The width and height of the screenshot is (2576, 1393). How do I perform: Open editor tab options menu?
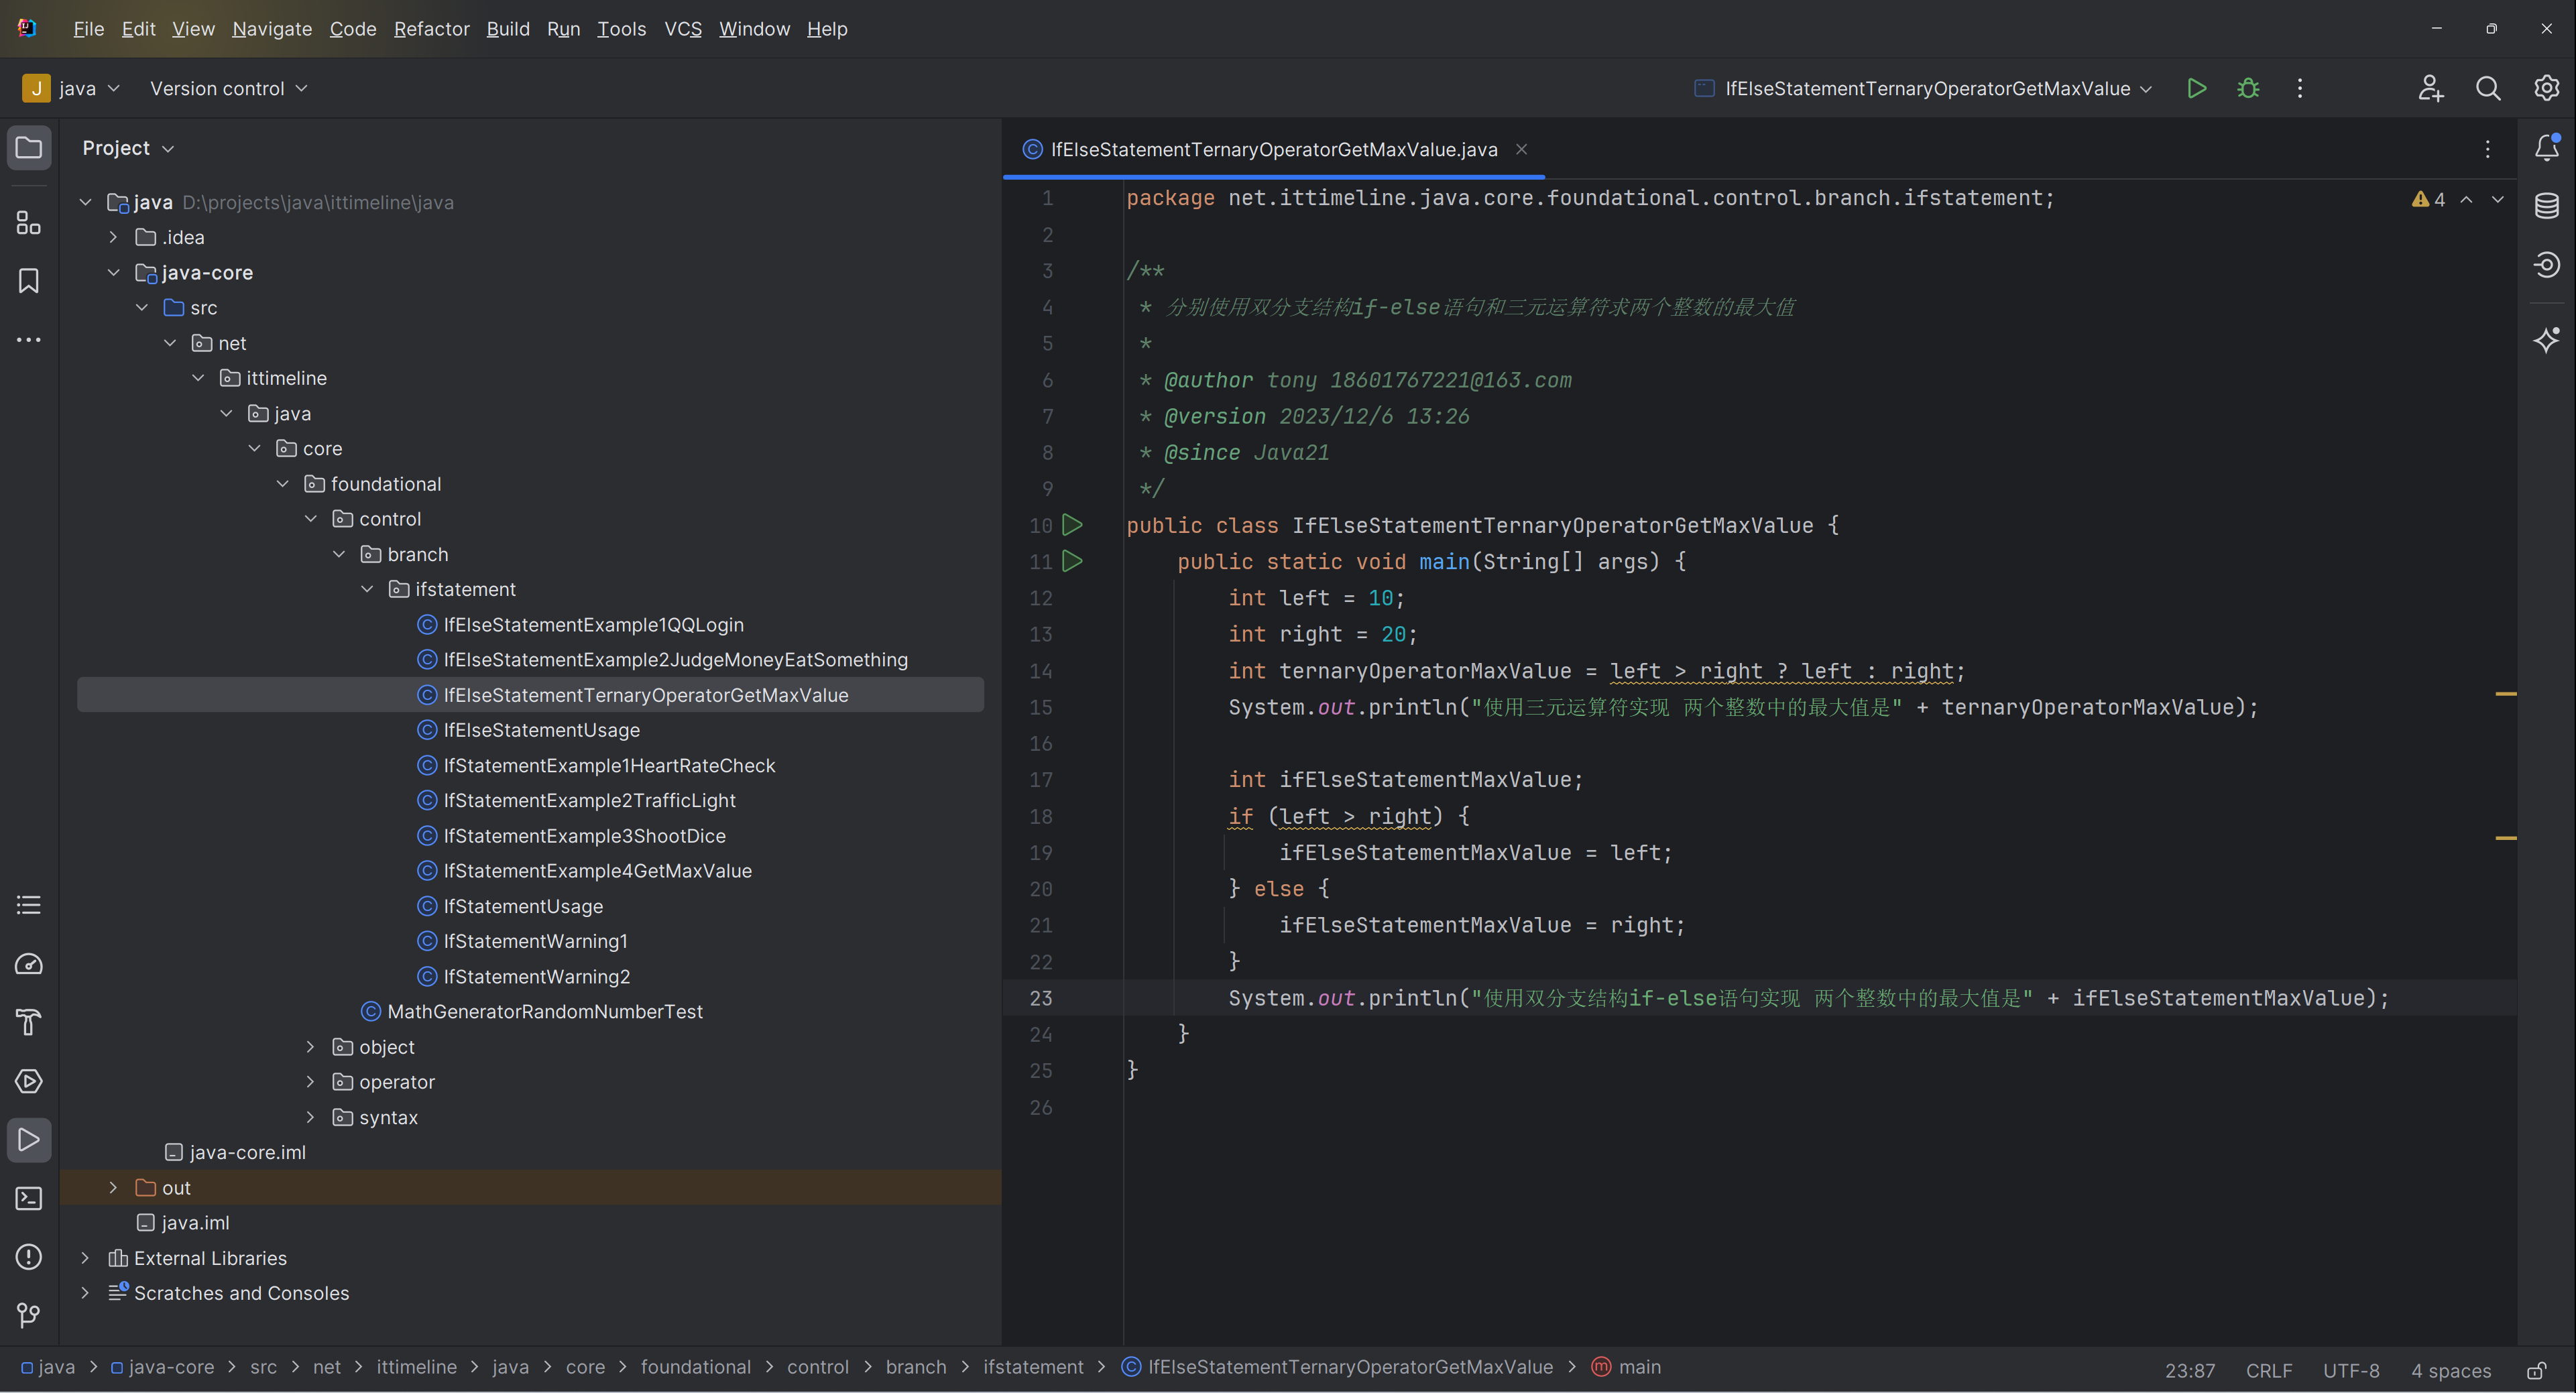[x=2488, y=149]
